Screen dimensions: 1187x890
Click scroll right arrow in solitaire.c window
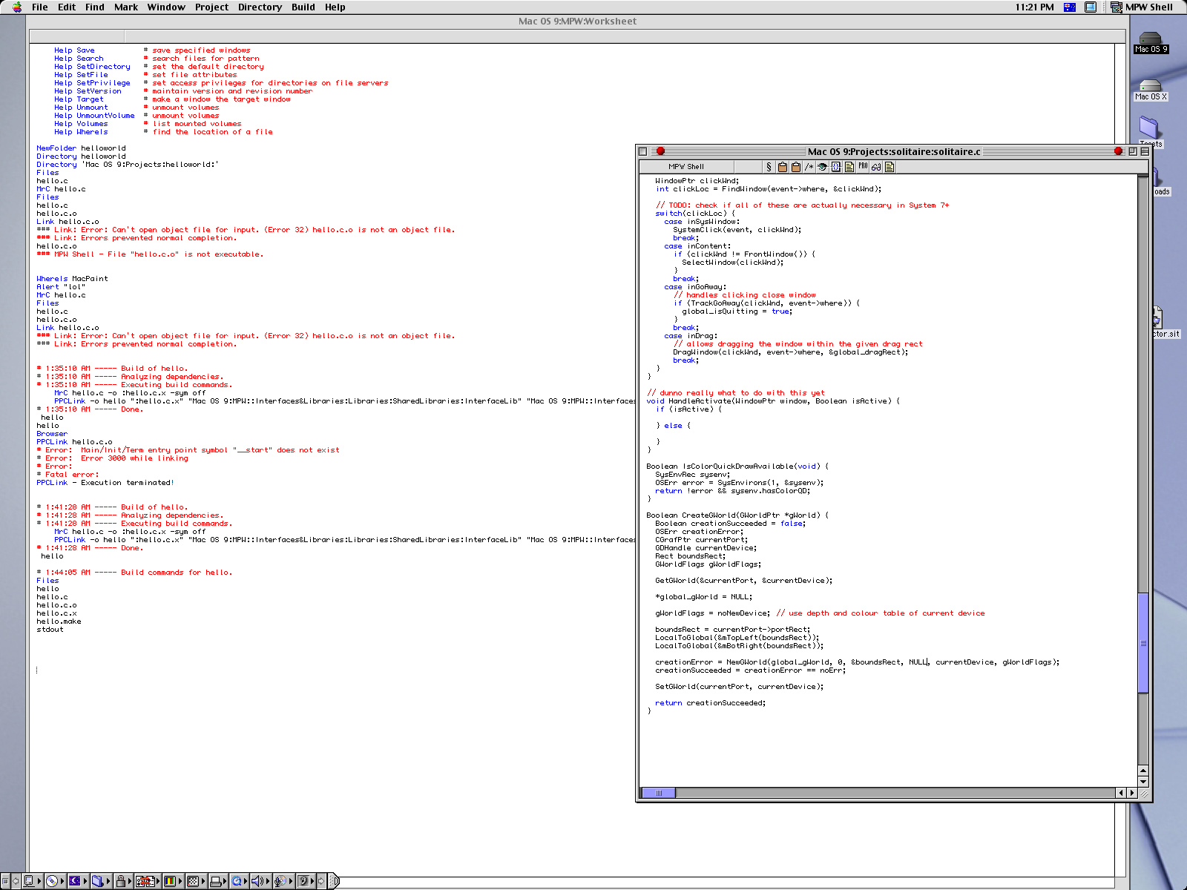1132,793
